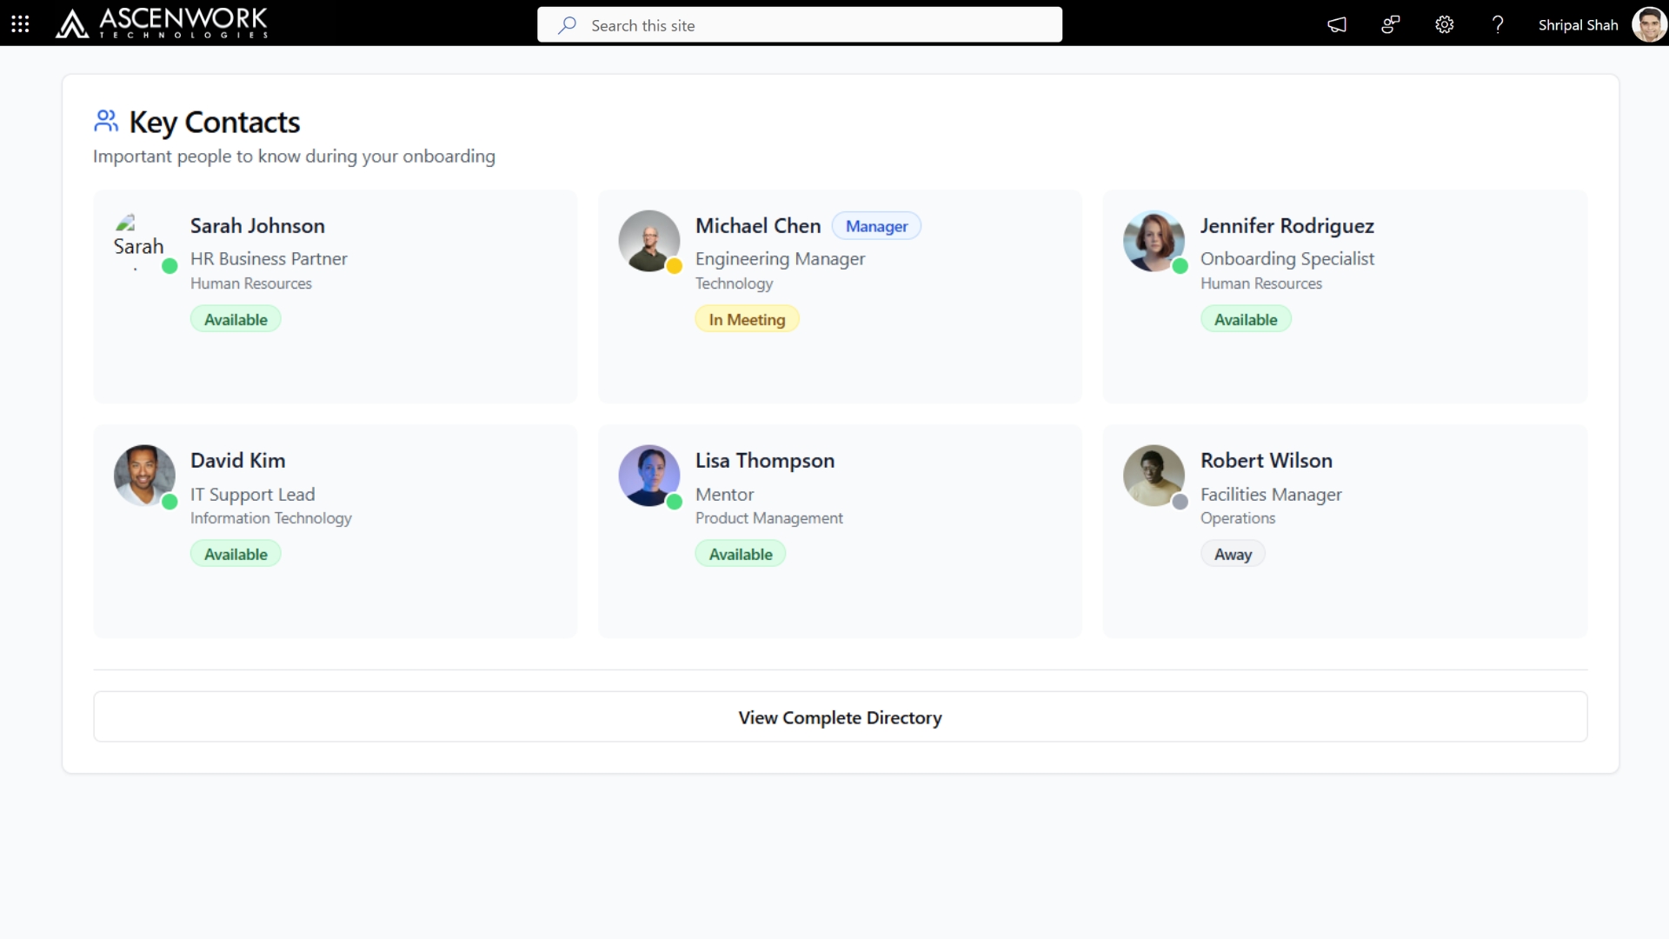Click the search magnifier icon
This screenshot has width=1669, height=939.
coord(568,25)
